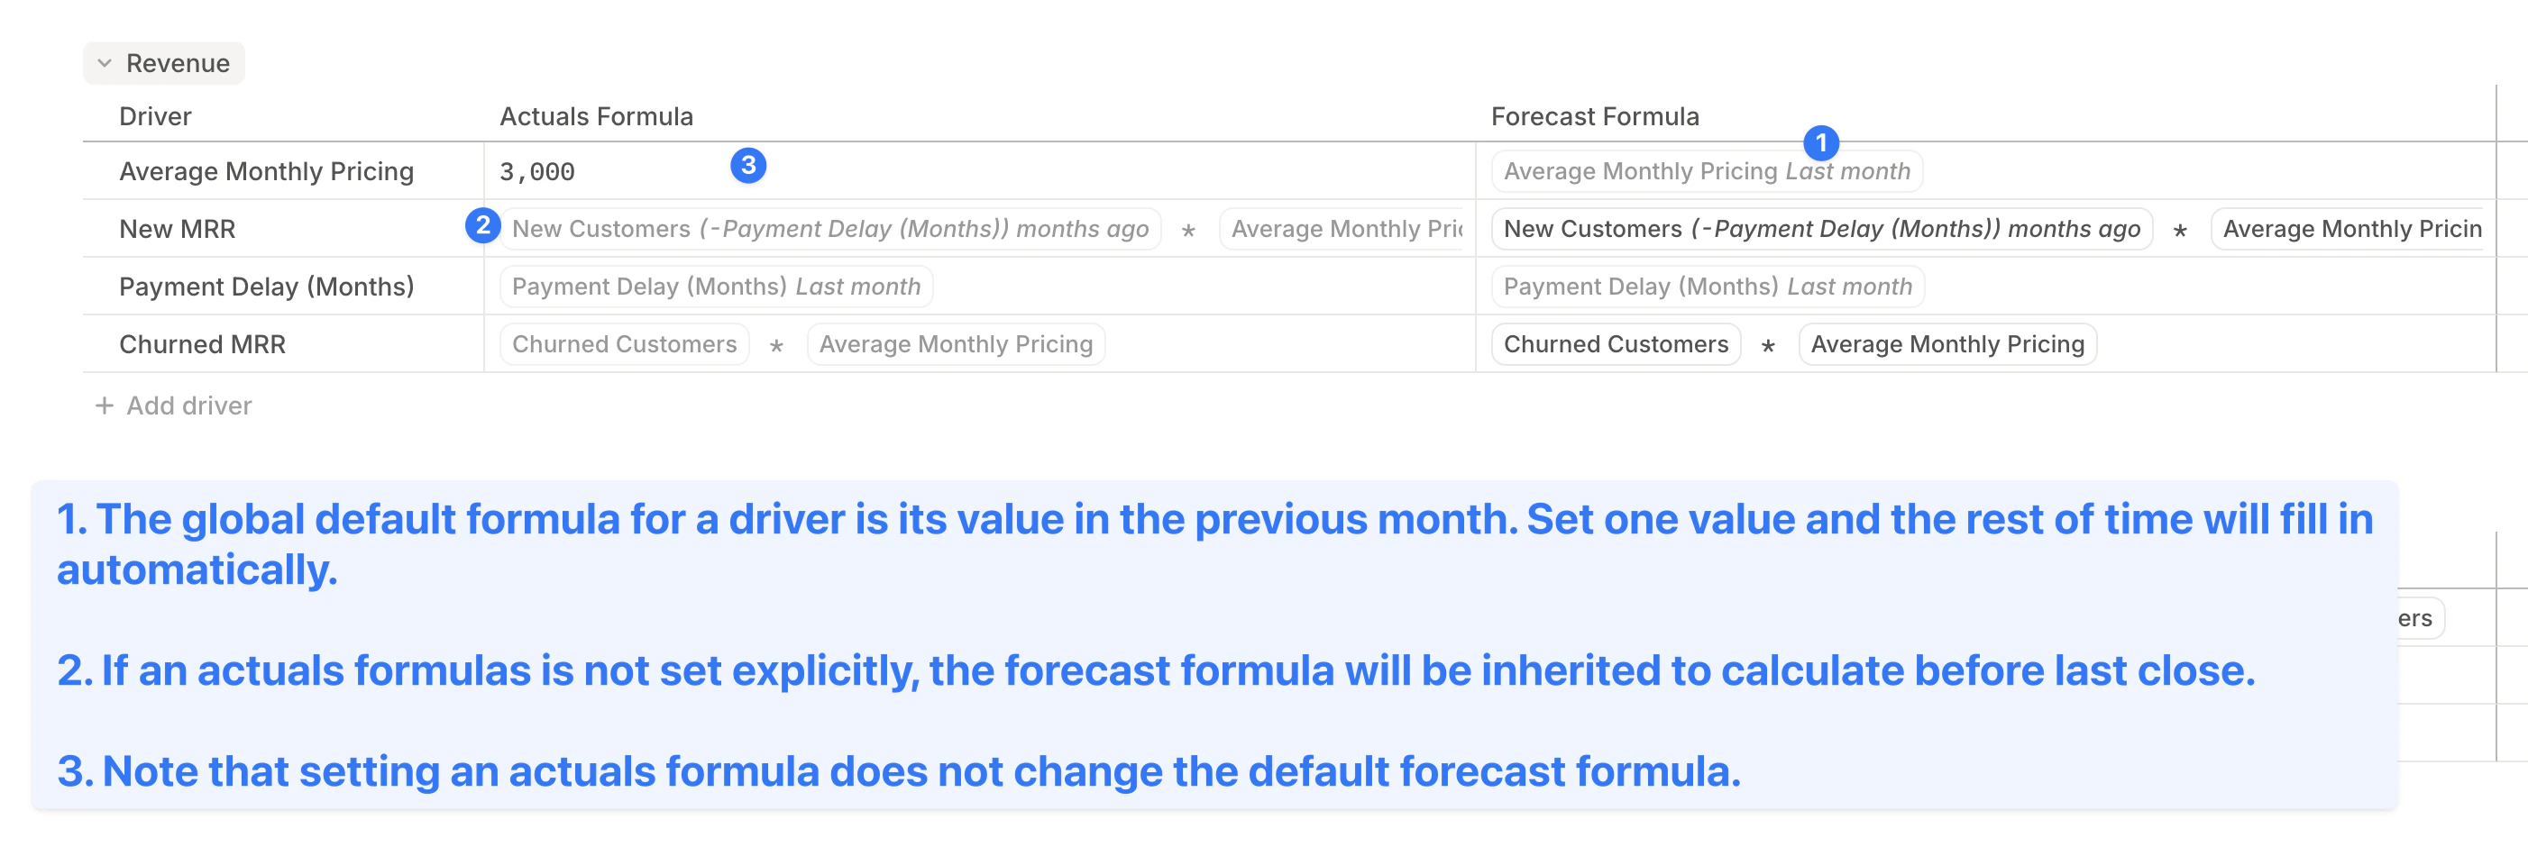Select the Average Monthly Pricing Last month forecast pill
This screenshot has width=2528, height=847.
click(1708, 170)
